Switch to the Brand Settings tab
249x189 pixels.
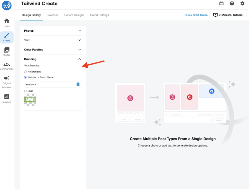pyautogui.click(x=100, y=15)
